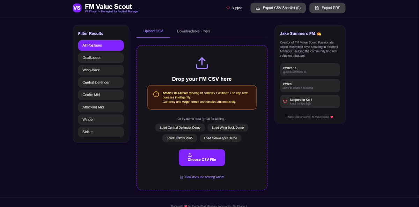This screenshot has height=207, width=419.
Task: Open the Support link in header
Action: click(234, 8)
